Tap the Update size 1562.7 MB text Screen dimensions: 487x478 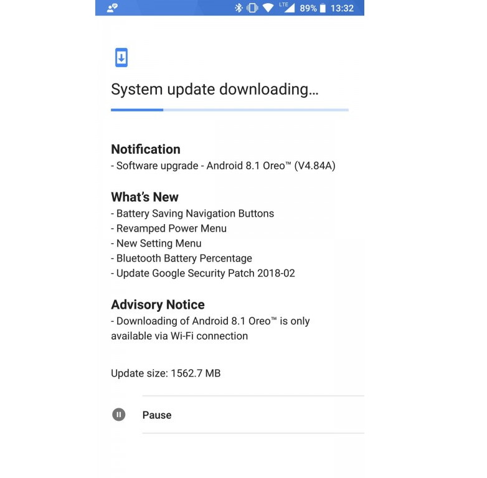pyautogui.click(x=166, y=373)
